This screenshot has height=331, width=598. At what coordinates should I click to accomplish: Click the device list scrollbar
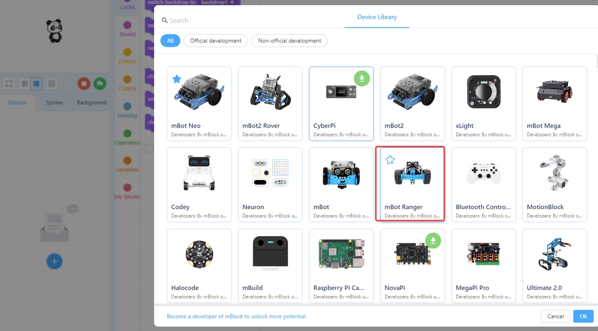pos(596,62)
